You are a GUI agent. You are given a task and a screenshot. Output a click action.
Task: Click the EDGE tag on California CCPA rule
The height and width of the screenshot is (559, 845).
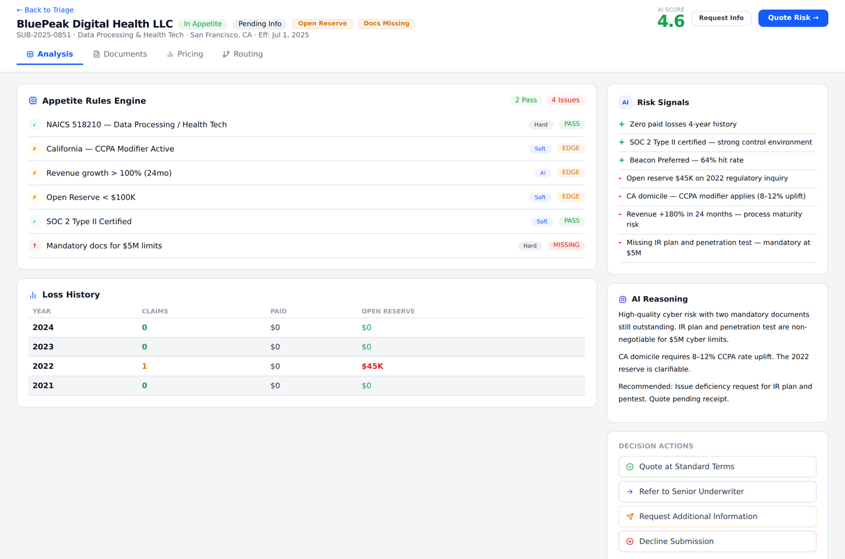[571, 148]
